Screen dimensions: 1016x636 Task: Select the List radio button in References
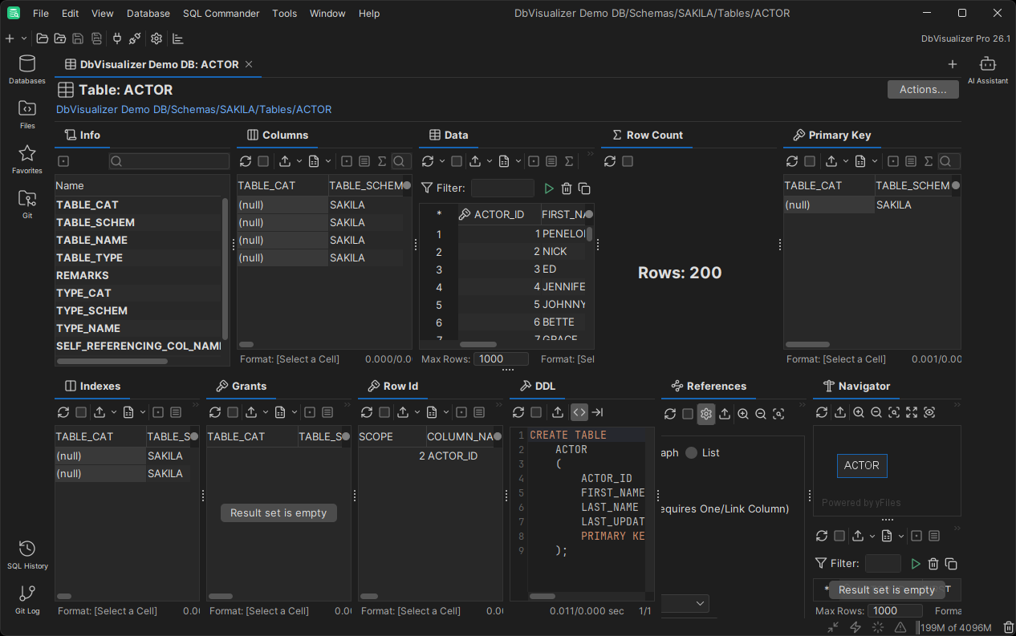(x=691, y=453)
